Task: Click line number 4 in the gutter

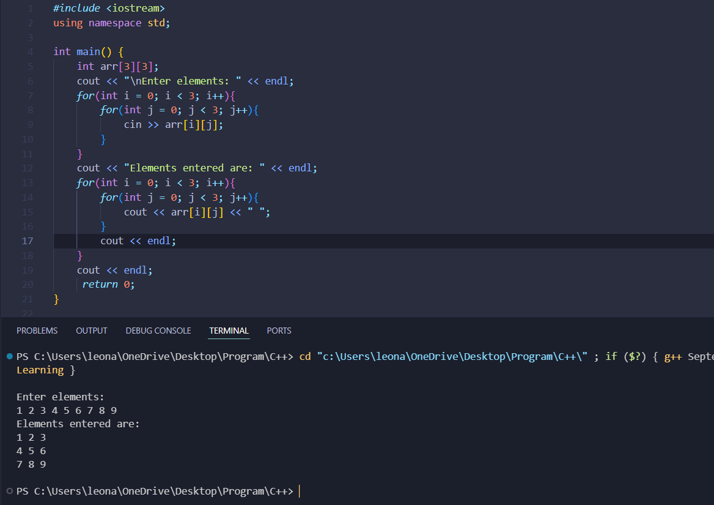Action: point(30,52)
